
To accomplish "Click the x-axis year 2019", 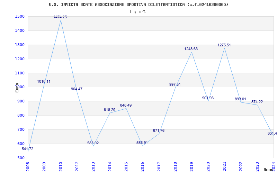I will (192, 166).
